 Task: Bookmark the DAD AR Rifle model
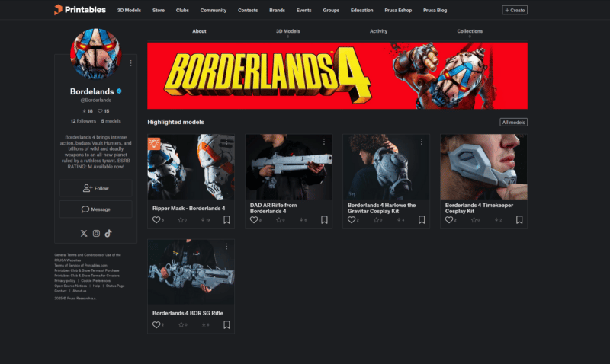coord(324,220)
